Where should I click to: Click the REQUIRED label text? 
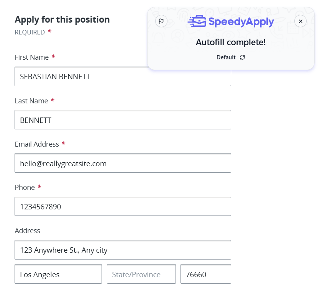pyautogui.click(x=29, y=32)
